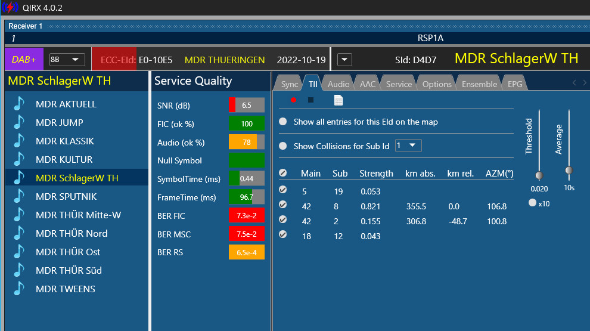Open the TII log file document icon
This screenshot has height=331, width=590.
(x=339, y=100)
